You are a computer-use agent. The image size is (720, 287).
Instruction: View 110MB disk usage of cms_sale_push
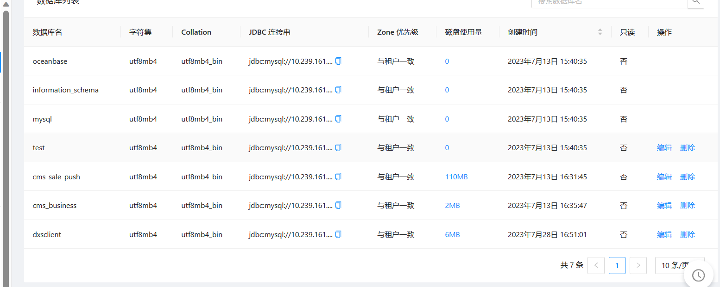[x=456, y=176]
